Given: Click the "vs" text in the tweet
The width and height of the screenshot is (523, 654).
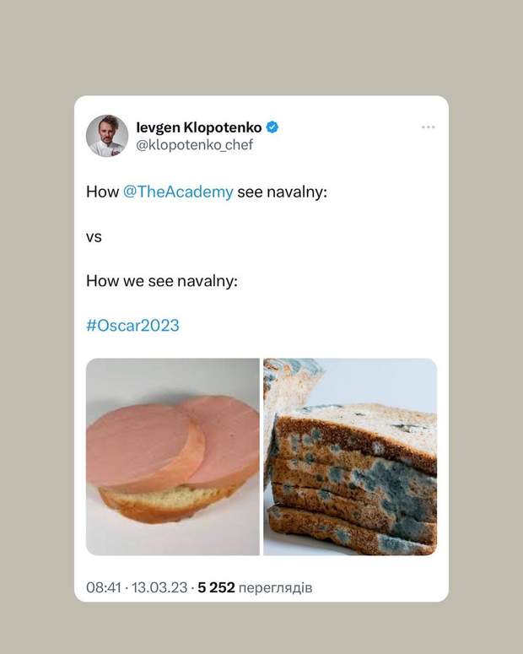Looking at the screenshot, I should coord(94,237).
